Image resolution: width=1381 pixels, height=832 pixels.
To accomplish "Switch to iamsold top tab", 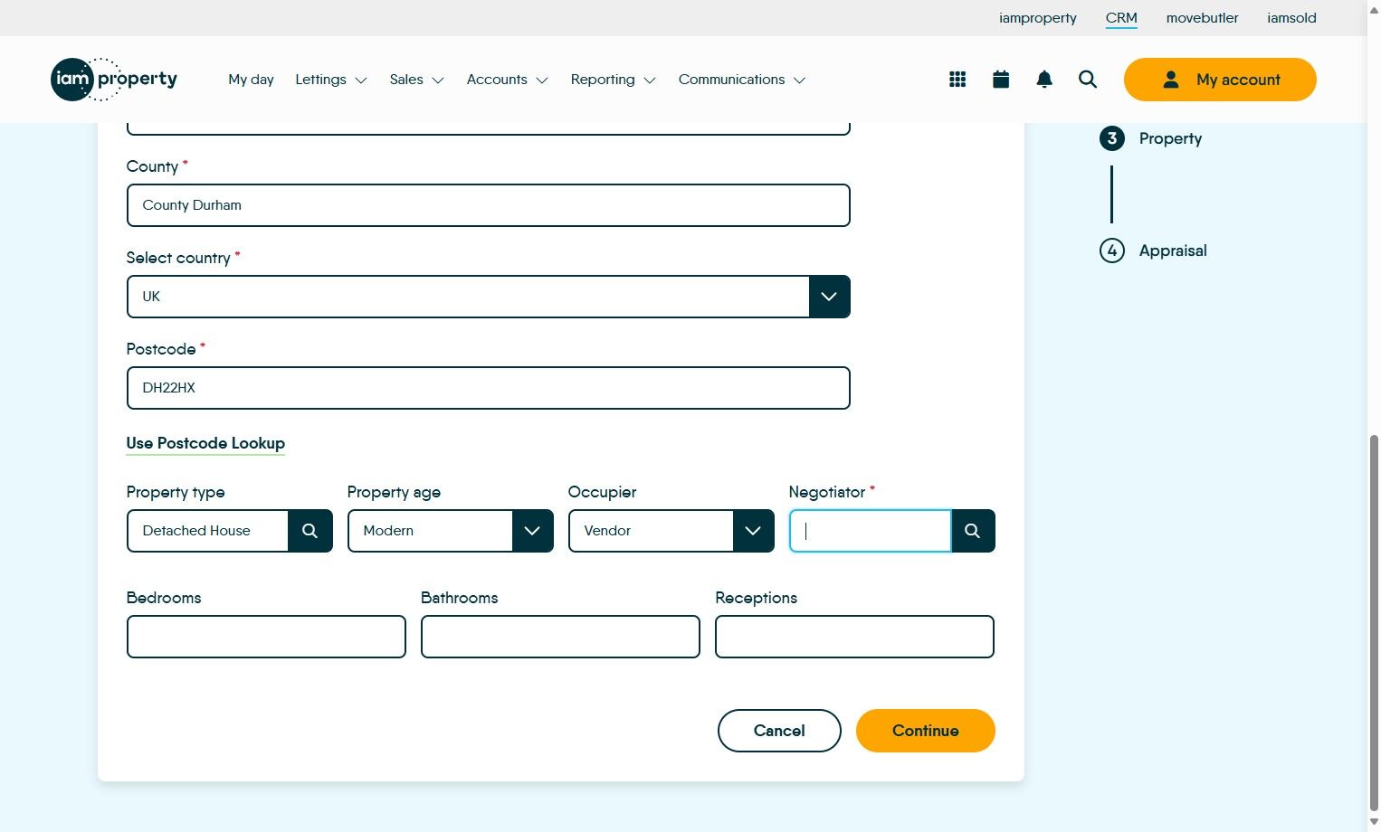I will point(1291,18).
